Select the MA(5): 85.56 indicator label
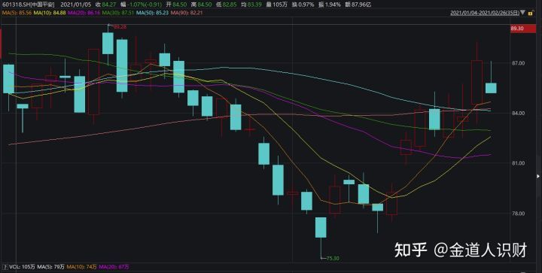The width and height of the screenshot is (542, 273). pos(17,13)
